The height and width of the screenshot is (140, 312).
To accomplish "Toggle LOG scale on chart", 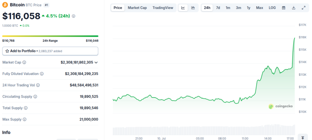I will point(272,8).
